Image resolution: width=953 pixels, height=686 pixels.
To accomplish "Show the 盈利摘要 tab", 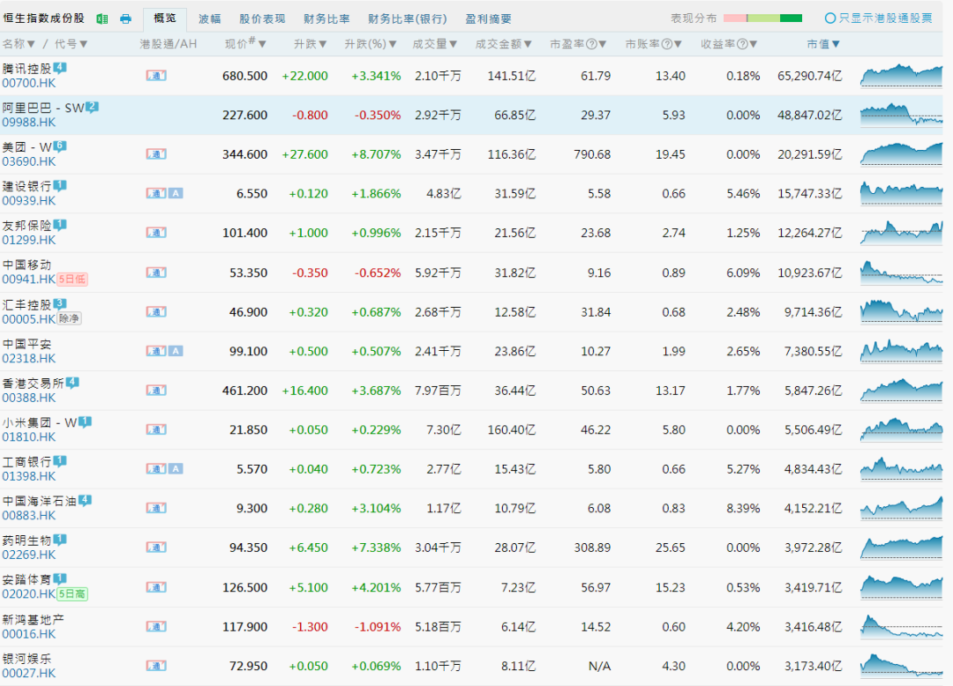I will (x=488, y=19).
